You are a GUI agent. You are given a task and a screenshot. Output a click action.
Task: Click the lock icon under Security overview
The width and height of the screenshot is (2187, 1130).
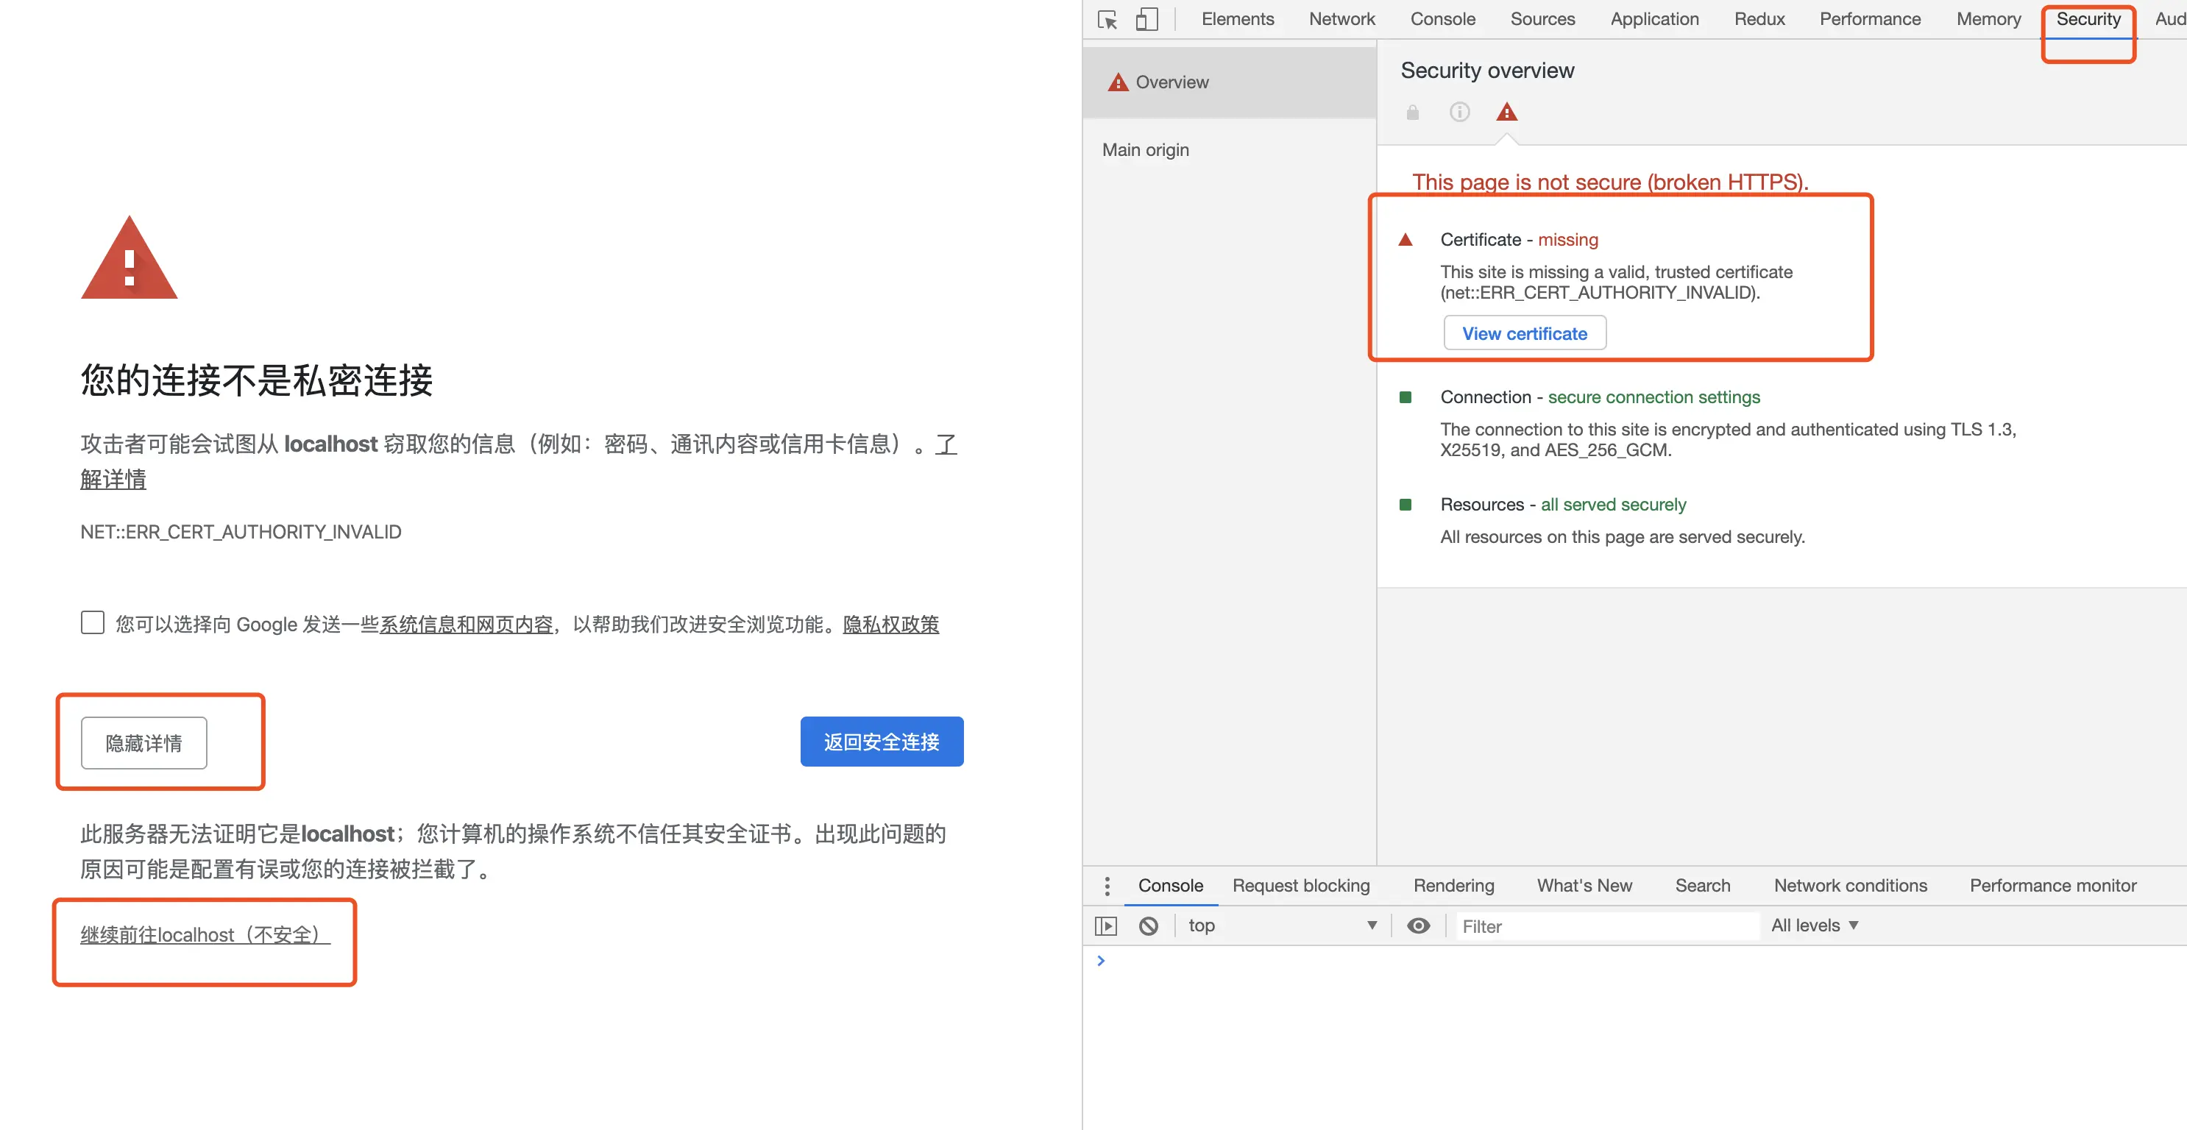(1413, 112)
